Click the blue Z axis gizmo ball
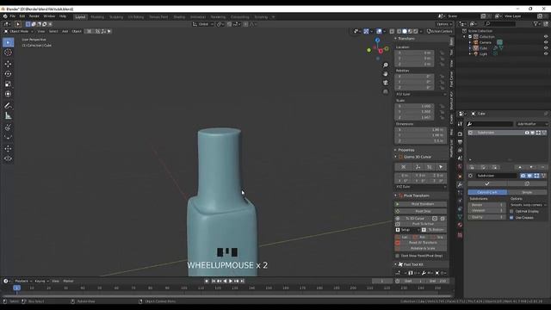551x310 pixels. (x=377, y=40)
